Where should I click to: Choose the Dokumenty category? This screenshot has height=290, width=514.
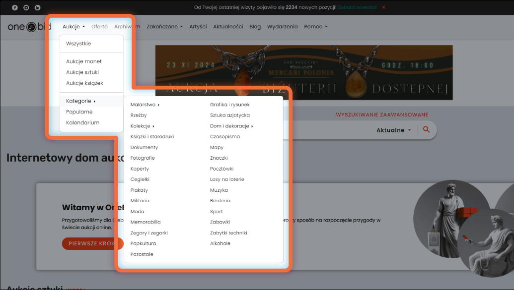coord(144,147)
